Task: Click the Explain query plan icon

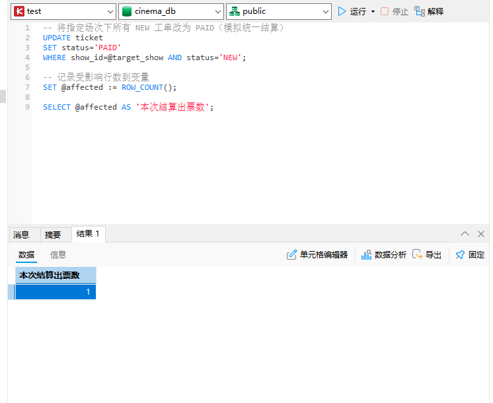Action: coord(420,11)
